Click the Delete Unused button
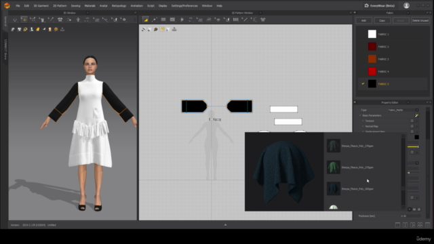434x244 pixels. coord(420,20)
